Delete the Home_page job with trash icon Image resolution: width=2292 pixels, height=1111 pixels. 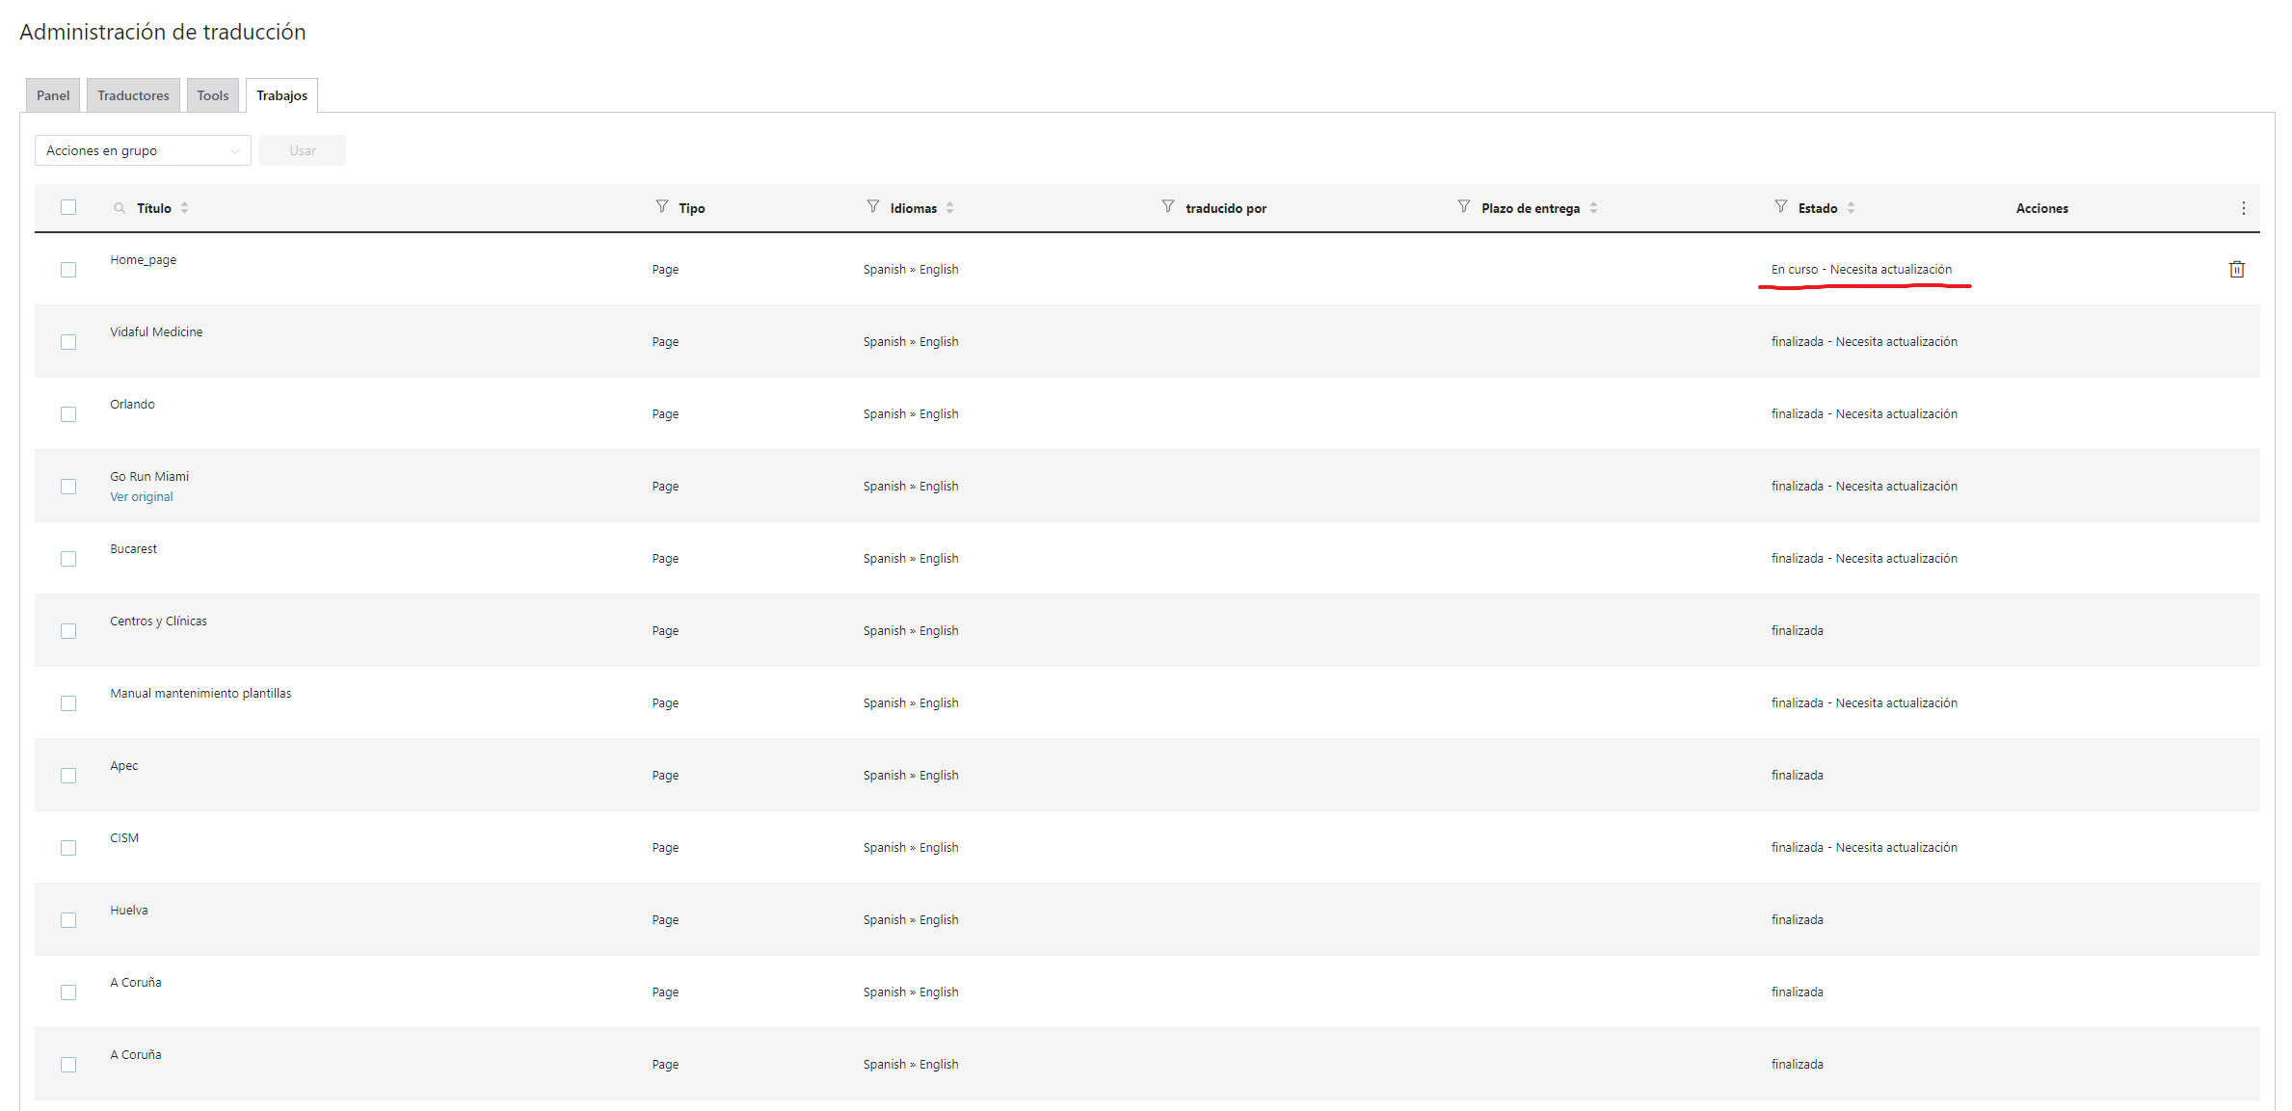pos(2236,270)
